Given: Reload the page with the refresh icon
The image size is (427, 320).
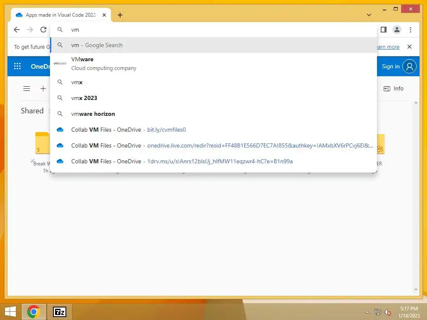Looking at the screenshot, I should [x=43, y=30].
